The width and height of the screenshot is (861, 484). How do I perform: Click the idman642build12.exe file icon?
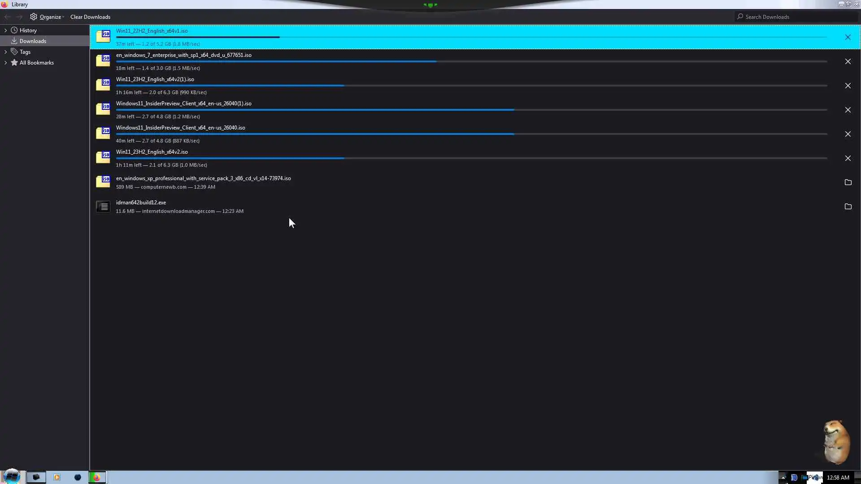click(x=103, y=207)
